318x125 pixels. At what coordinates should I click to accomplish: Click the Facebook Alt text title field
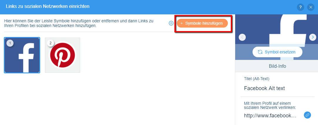264,88
